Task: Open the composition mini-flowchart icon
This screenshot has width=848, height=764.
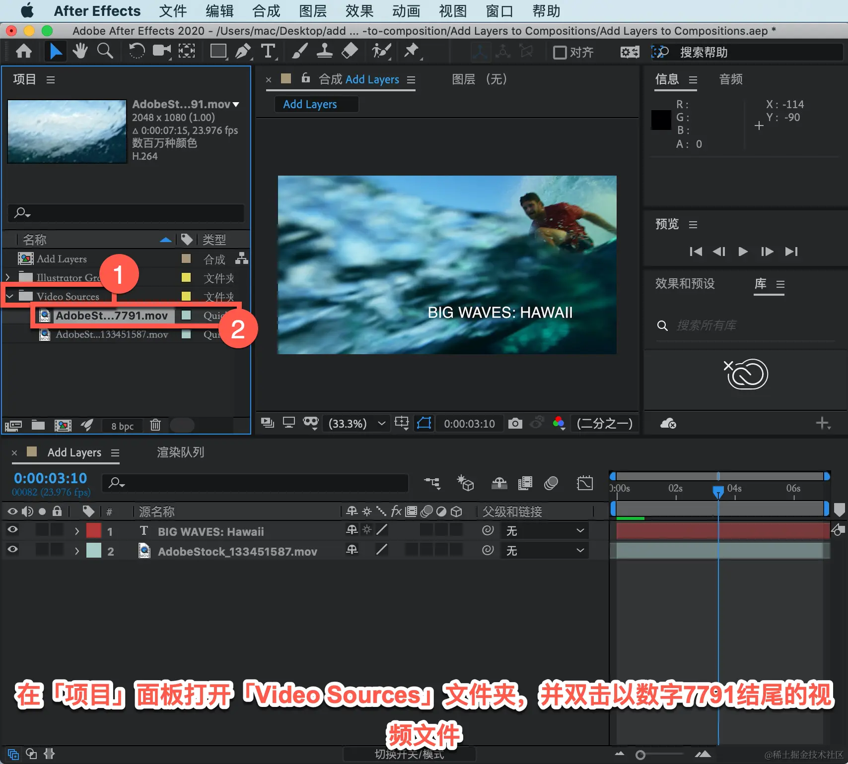Action: [x=432, y=483]
